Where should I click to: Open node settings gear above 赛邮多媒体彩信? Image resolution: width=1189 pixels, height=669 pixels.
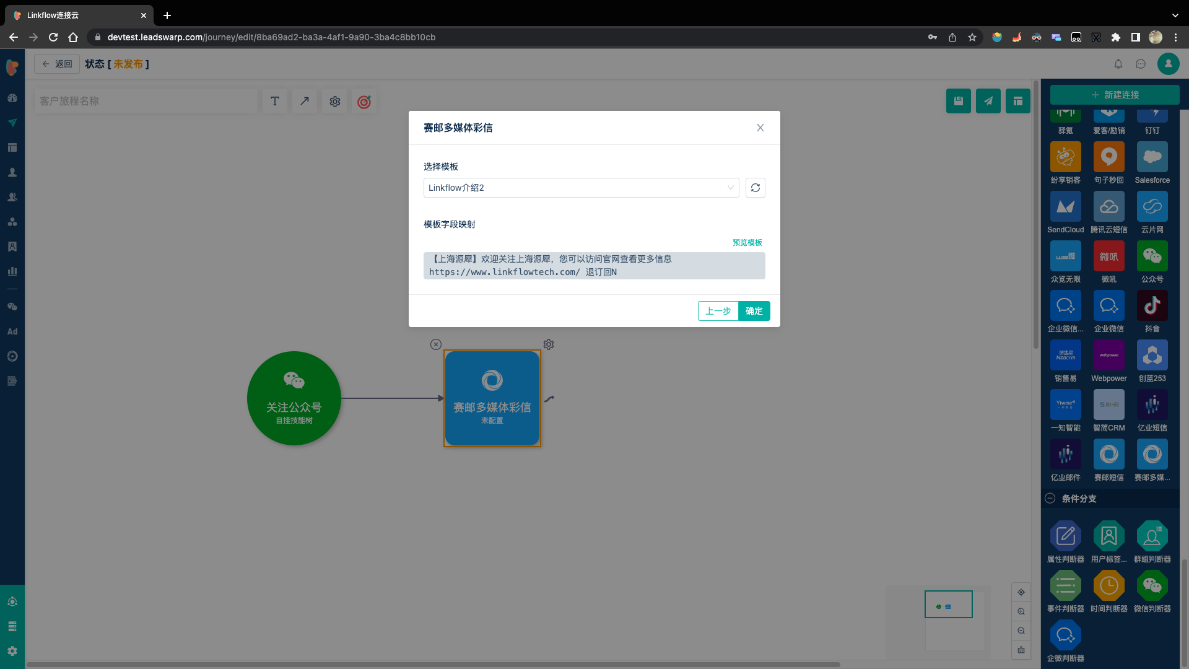(549, 344)
